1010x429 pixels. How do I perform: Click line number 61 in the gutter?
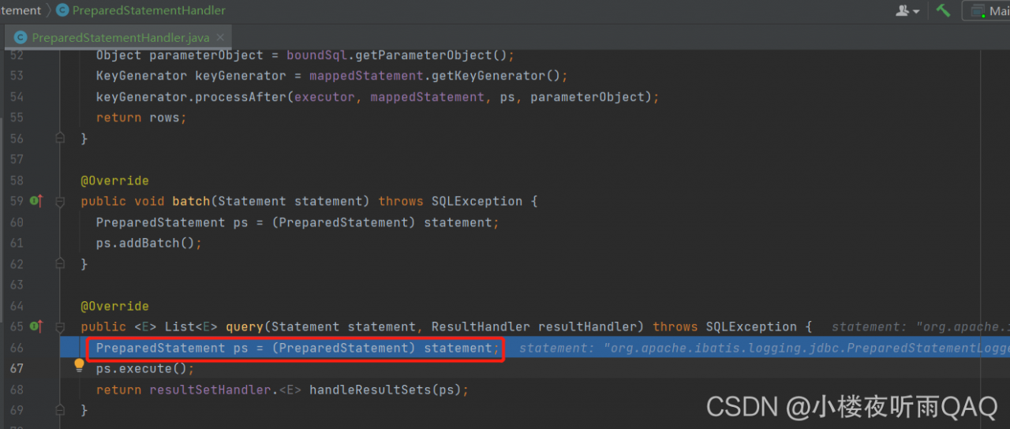tap(17, 243)
